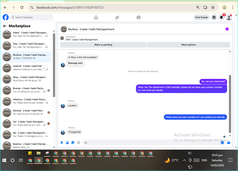Open Sticky Notes from taskbar
238x171 pixels.
click(30, 153)
